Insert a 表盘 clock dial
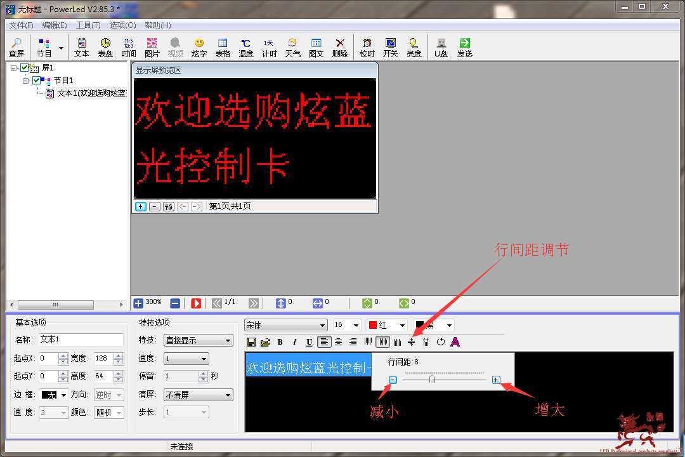Image resolution: width=685 pixels, height=457 pixels. pos(105,48)
